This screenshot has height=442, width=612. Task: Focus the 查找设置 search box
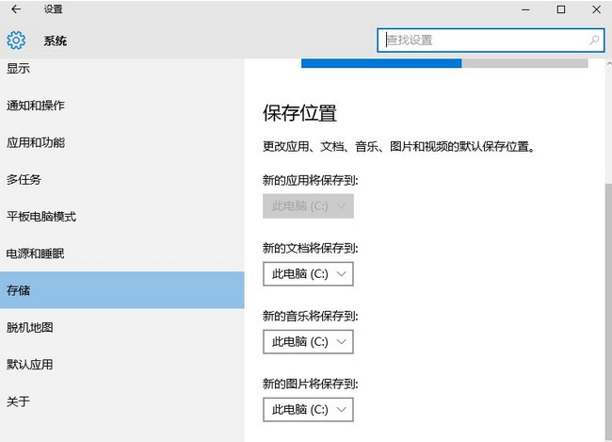[491, 40]
